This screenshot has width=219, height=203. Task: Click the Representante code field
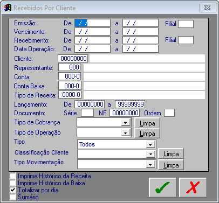click(69, 67)
